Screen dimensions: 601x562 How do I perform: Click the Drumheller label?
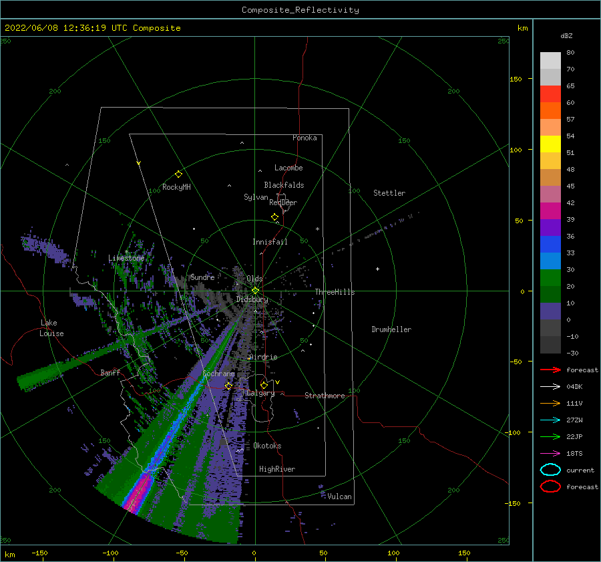pos(391,329)
